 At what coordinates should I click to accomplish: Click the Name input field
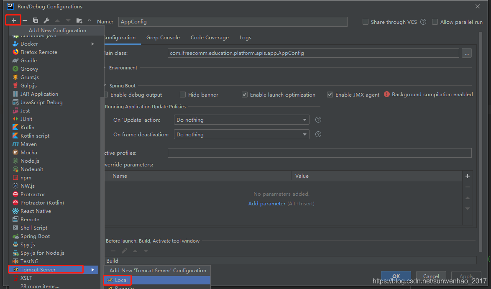click(233, 22)
